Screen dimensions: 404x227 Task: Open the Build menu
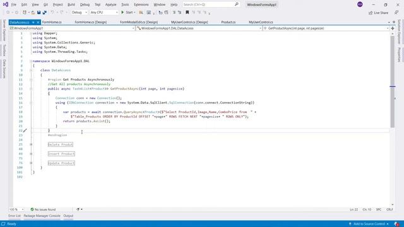71,4
